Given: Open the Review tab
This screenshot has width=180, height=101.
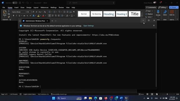Looking at the screenshot, I should [61, 8].
